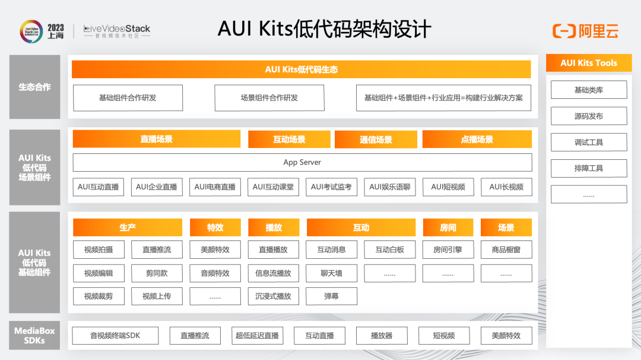Click the 场景组件合作研发 box

[269, 98]
